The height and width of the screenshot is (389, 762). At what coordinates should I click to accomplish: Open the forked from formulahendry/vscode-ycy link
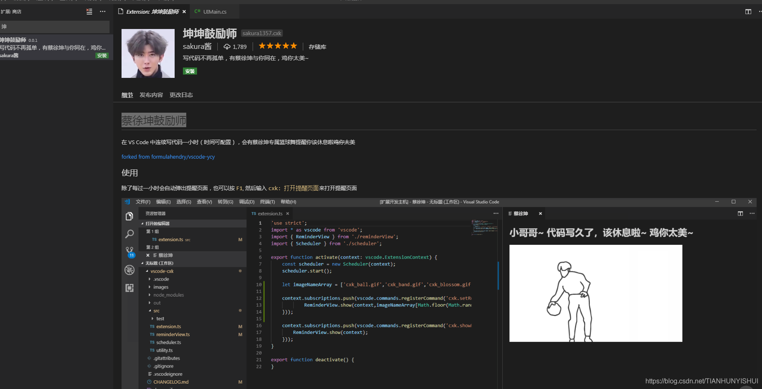(x=168, y=157)
